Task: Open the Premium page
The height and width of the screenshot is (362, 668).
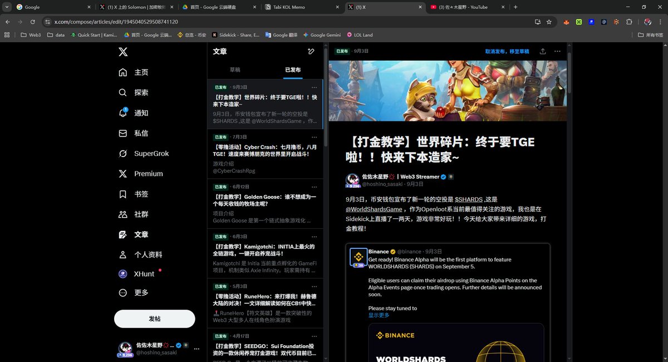Action: point(140,174)
